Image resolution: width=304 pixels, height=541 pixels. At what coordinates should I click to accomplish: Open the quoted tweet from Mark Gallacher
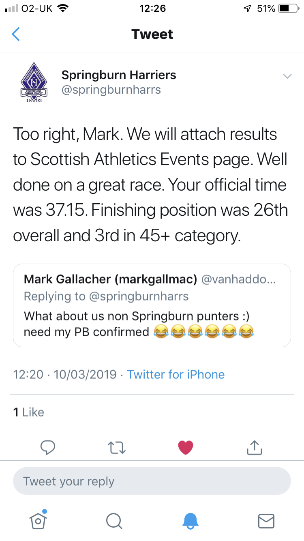click(x=152, y=305)
